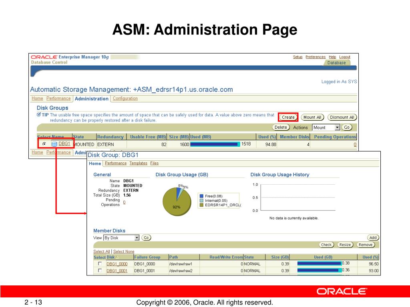
Task: Click the DBG1_0000 used bar showing 0.38
Action: coord(319,264)
